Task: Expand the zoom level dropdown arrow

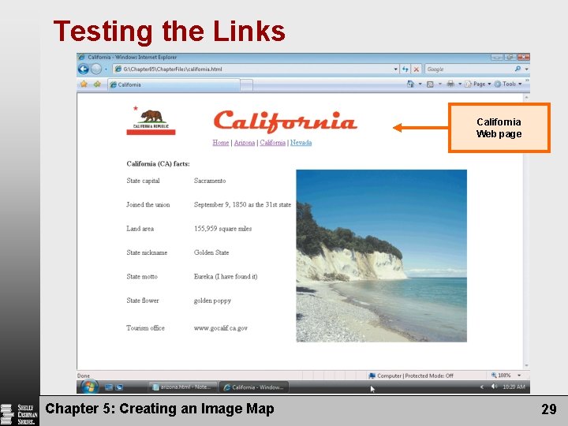Action: pos(519,376)
